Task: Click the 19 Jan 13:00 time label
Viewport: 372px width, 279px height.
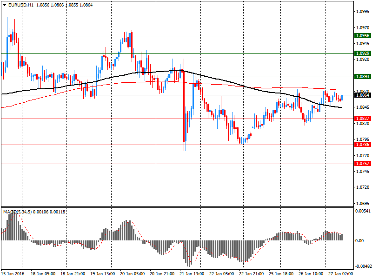Action: pos(103,274)
